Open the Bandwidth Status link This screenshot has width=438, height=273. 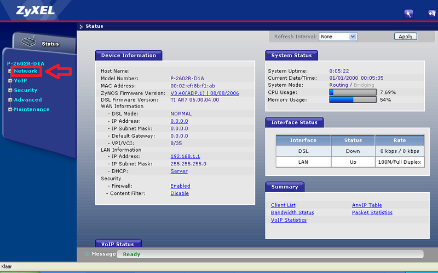[x=292, y=212]
